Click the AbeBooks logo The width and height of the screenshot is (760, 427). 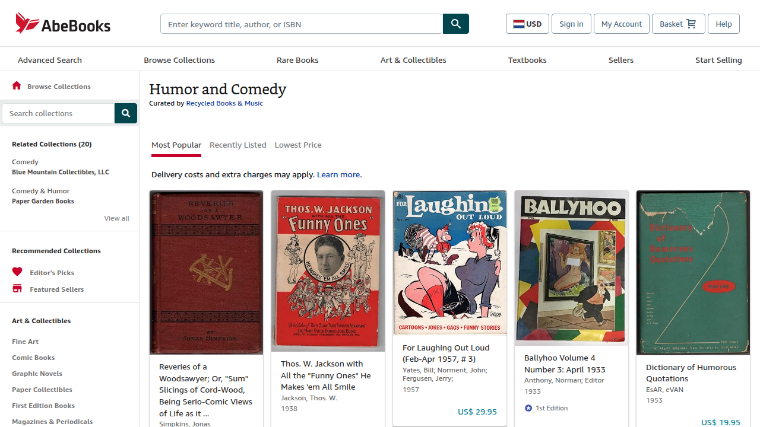pos(63,24)
